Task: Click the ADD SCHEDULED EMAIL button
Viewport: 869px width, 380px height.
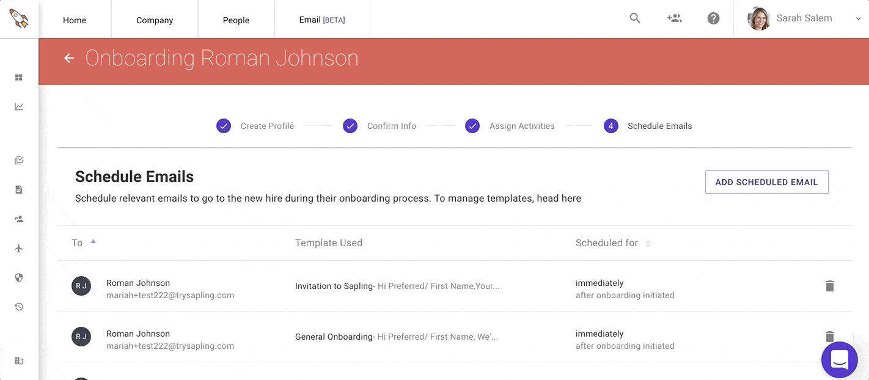Action: [x=766, y=182]
